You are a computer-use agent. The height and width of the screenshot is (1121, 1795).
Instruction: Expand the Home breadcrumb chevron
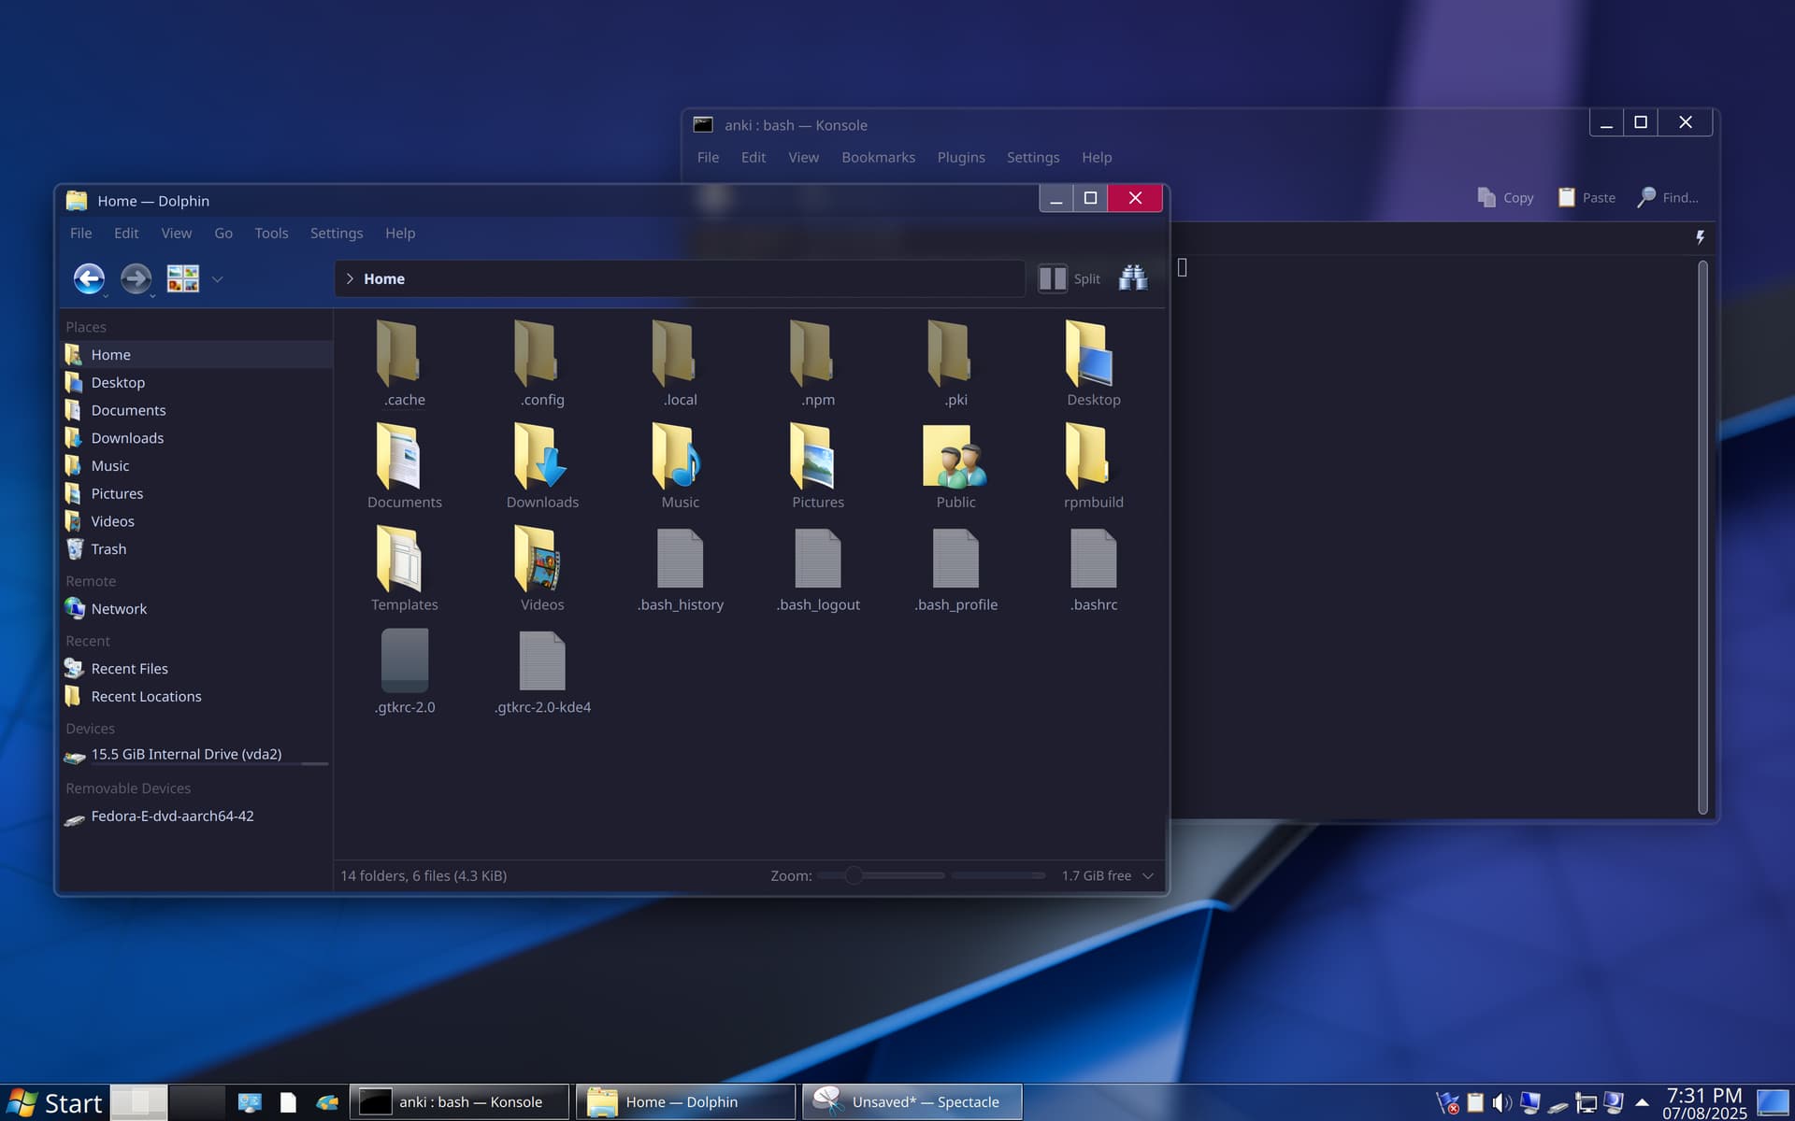coord(350,278)
